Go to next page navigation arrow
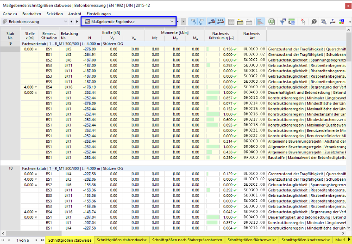The width and height of the screenshot is (352, 244). tap(36, 240)
